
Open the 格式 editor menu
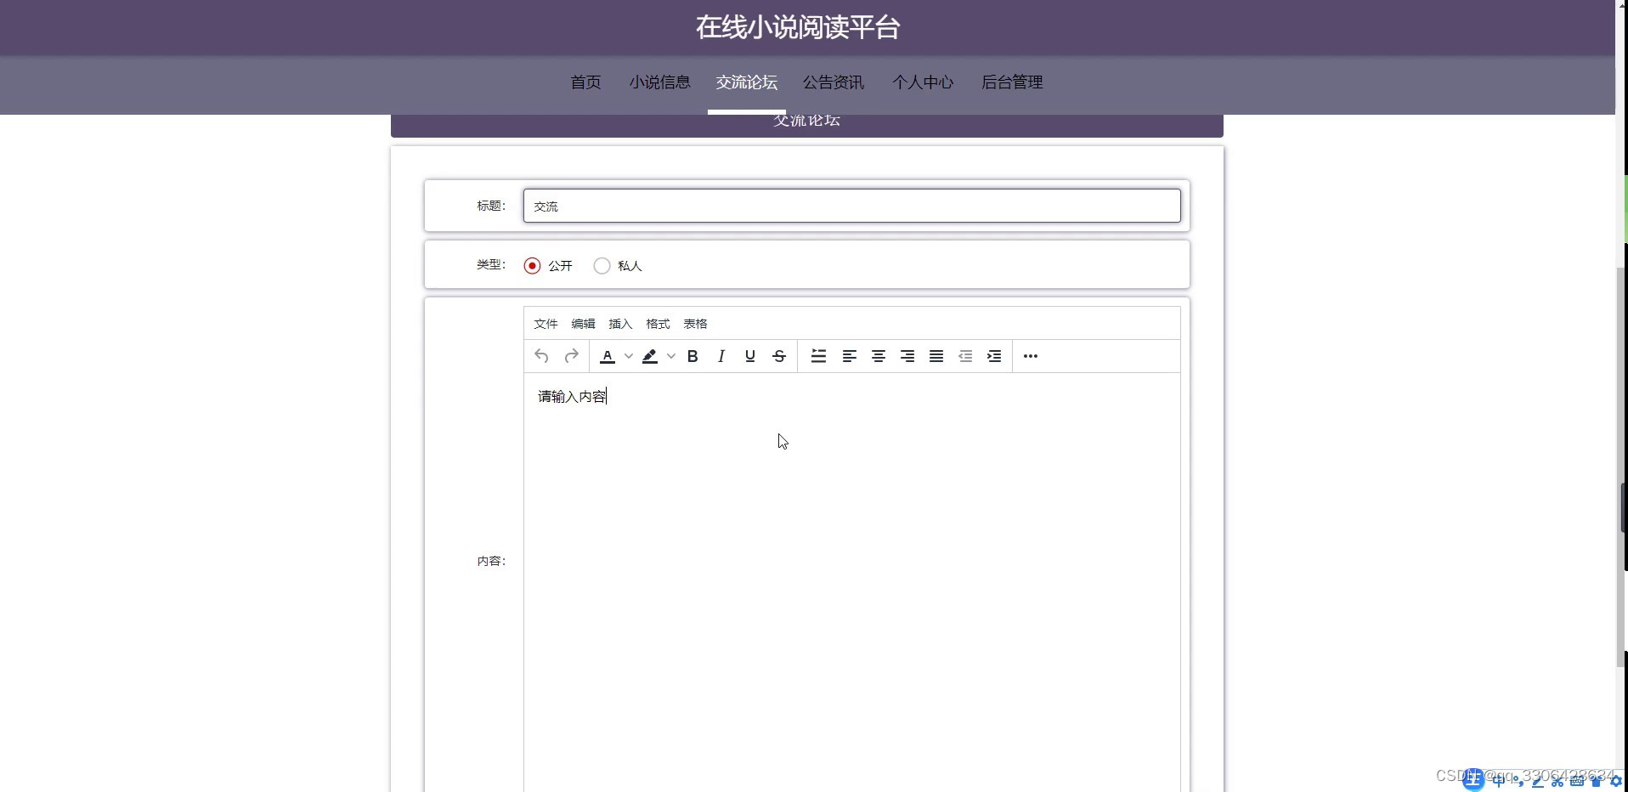pos(658,324)
